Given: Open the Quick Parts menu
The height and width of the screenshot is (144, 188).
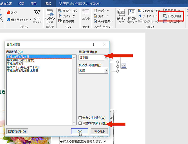Looking at the screenshot, I should (x=149, y=11).
